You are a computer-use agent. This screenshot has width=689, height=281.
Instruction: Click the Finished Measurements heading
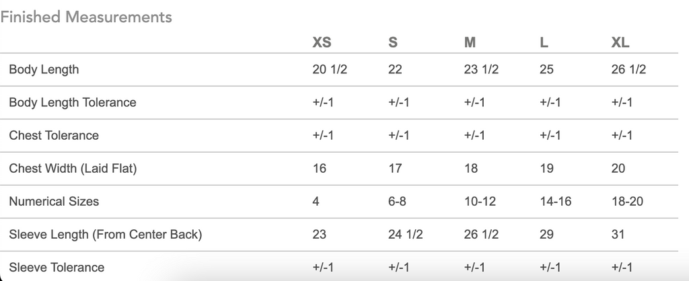click(x=86, y=17)
